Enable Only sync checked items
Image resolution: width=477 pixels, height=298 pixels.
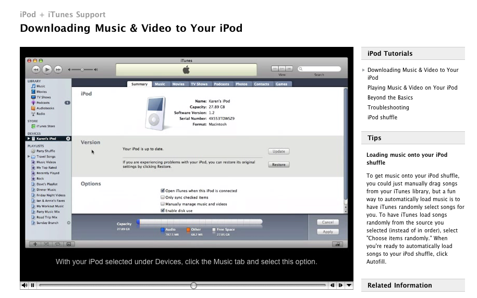coord(163,197)
